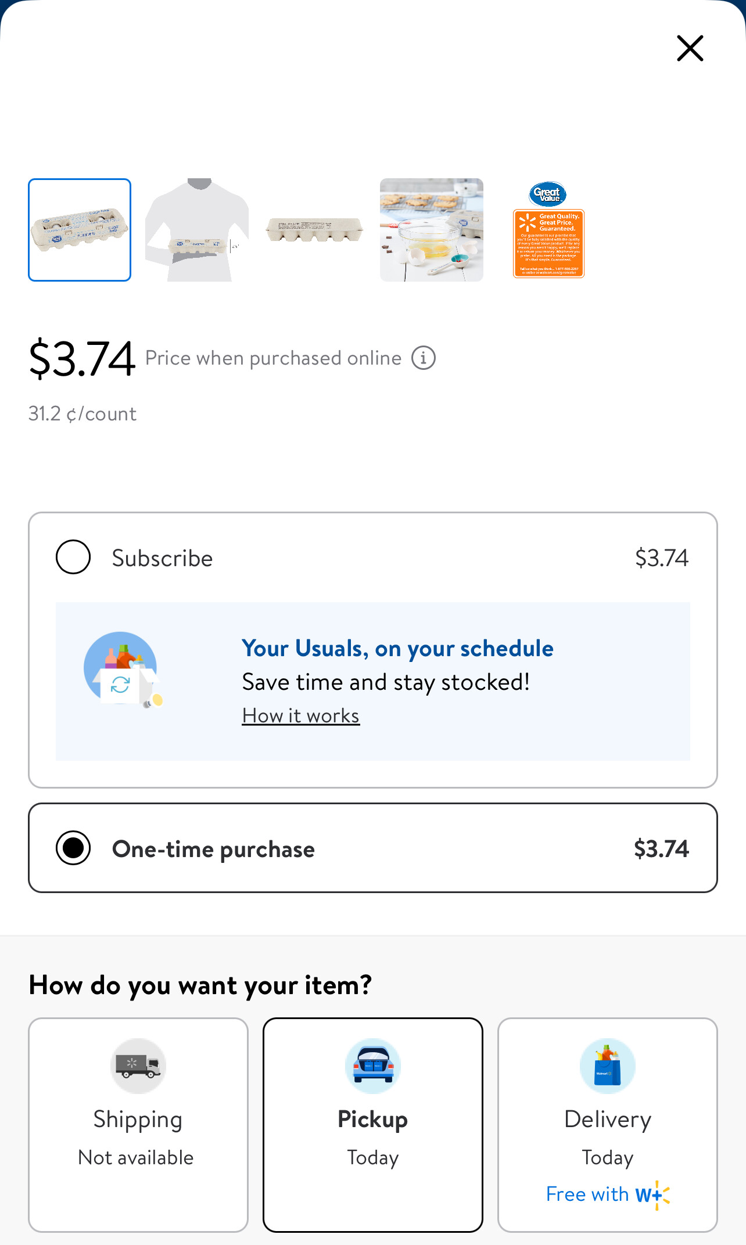Click the Your Usuals, on your schedule heading

click(397, 649)
